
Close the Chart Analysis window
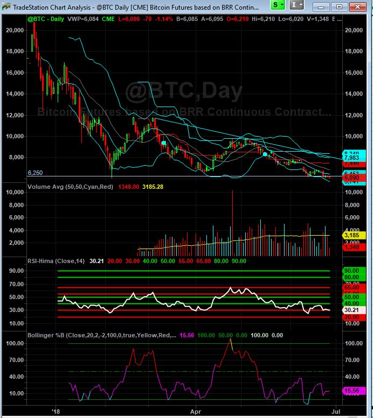(357, 7)
